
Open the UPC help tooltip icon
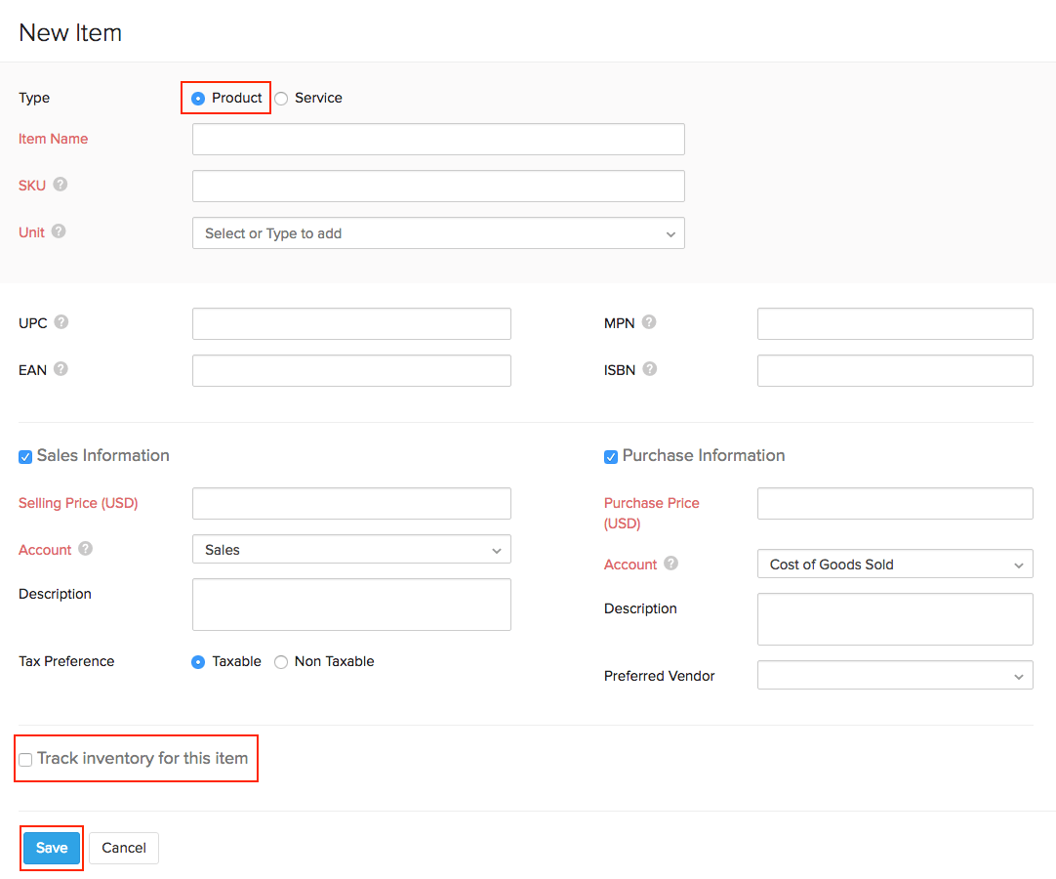61,322
